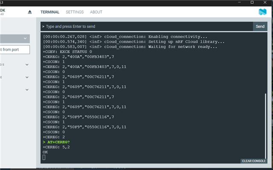Click the eject device icon

(x=30, y=12)
